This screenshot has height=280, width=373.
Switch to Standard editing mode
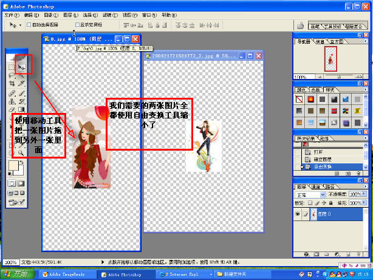12,183
